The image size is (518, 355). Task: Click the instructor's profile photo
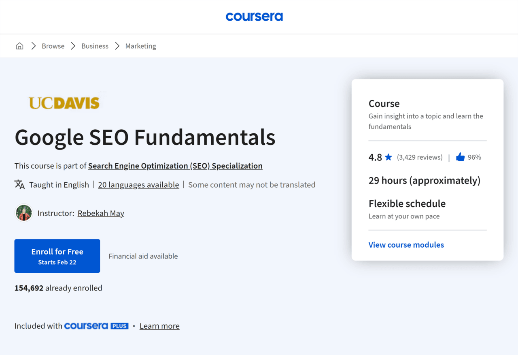pos(23,212)
